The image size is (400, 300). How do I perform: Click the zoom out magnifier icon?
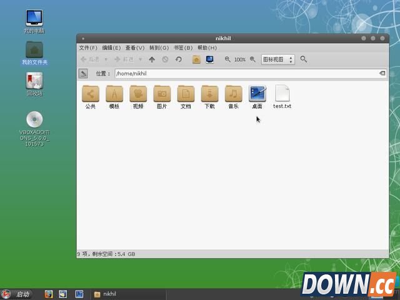(x=227, y=59)
